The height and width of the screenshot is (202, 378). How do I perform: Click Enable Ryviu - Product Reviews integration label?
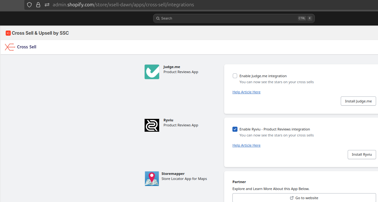point(275,129)
